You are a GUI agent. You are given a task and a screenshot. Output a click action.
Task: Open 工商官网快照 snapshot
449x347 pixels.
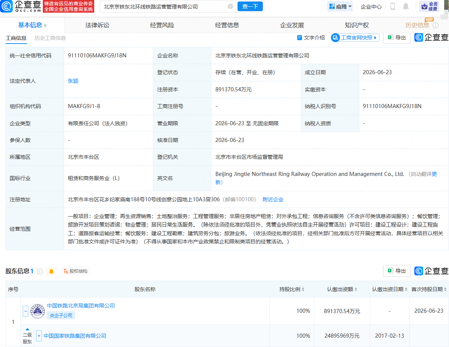(x=355, y=38)
